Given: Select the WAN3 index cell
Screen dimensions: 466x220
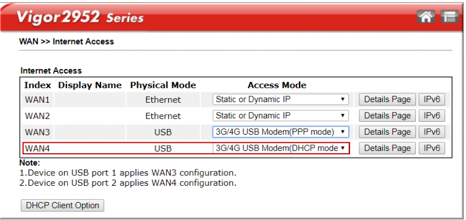Looking at the screenshot, I should click(x=37, y=132).
